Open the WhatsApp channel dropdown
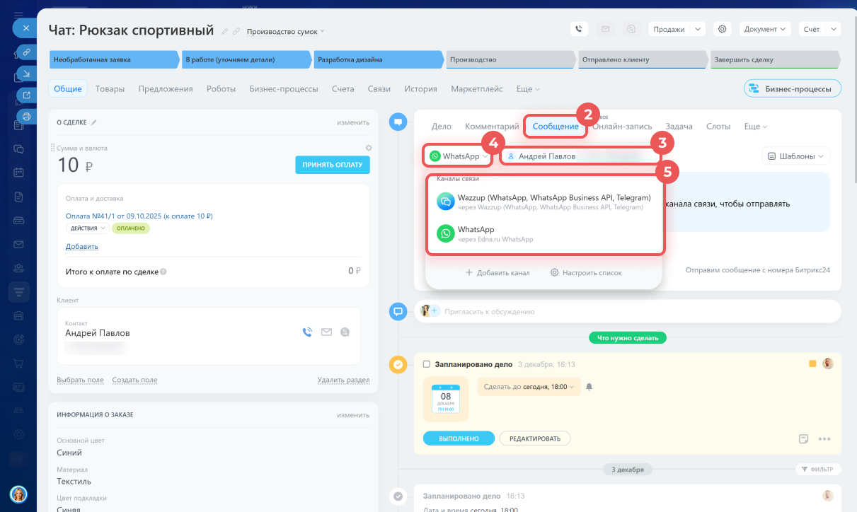The width and height of the screenshot is (857, 512). click(x=458, y=156)
